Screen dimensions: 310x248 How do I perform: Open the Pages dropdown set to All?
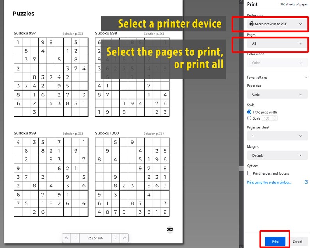[277, 43]
